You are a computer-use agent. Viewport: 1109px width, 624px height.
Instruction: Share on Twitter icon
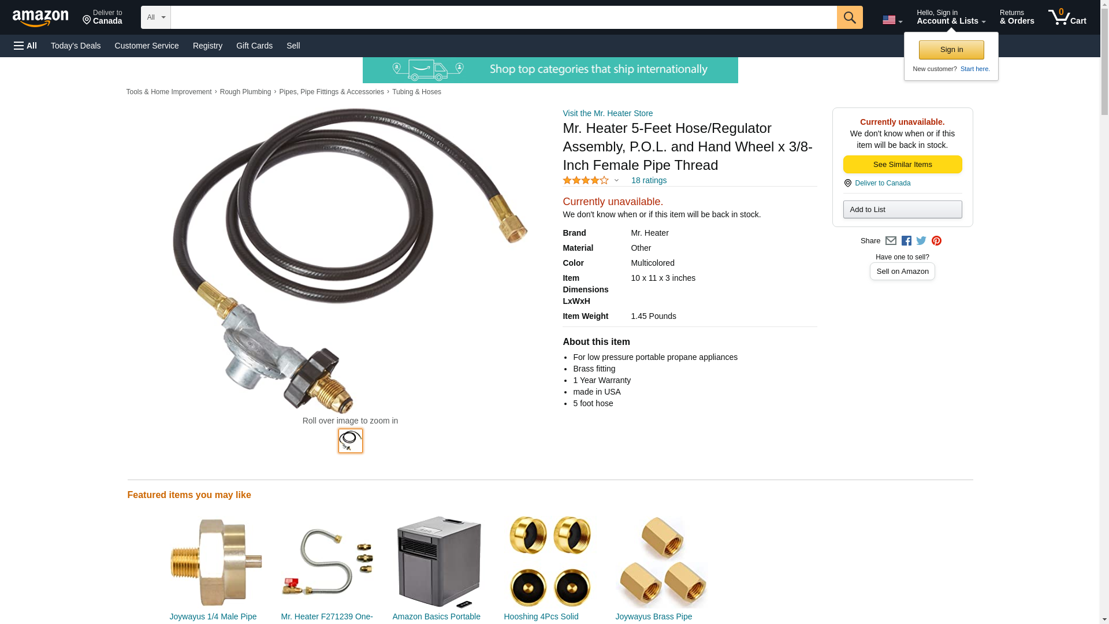921,241
